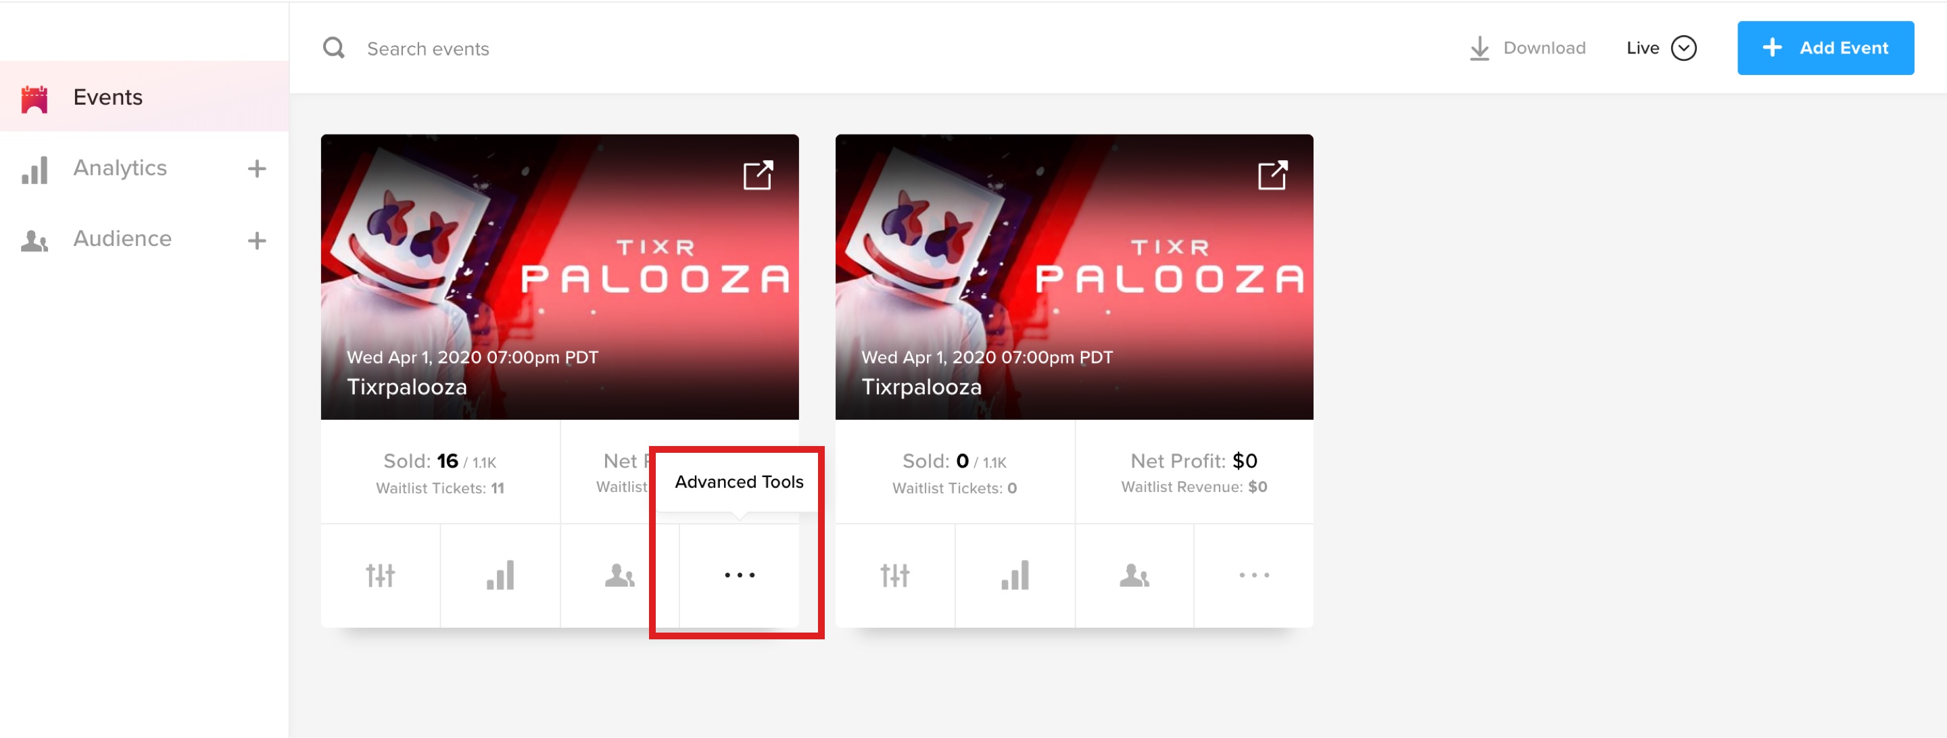Open the first event's Advanced Tools ellipsis
The height and width of the screenshot is (738, 1947).
click(x=739, y=576)
